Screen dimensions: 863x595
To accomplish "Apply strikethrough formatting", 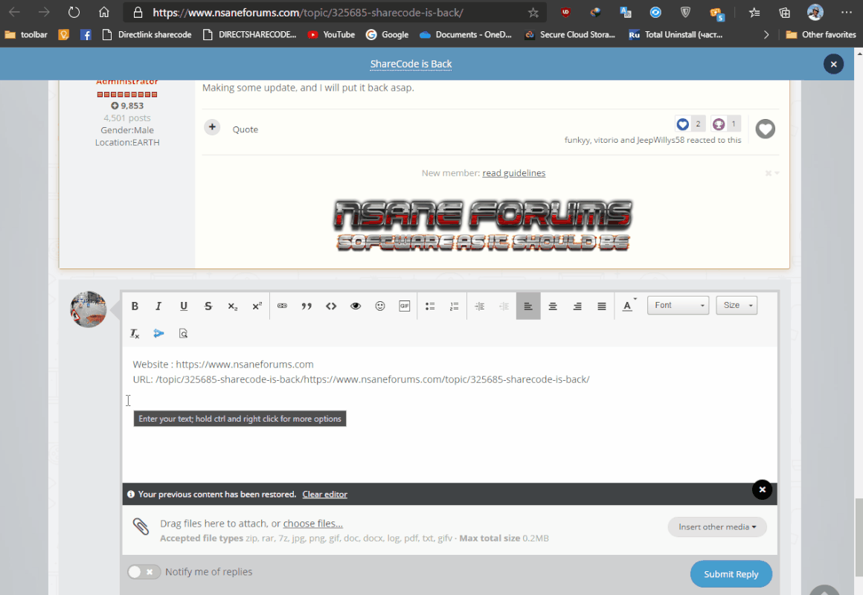I will tap(208, 306).
